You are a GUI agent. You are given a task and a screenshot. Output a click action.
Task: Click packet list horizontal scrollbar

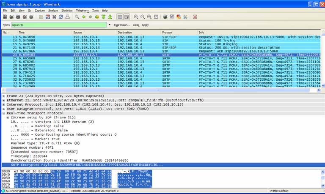[x=157, y=90]
